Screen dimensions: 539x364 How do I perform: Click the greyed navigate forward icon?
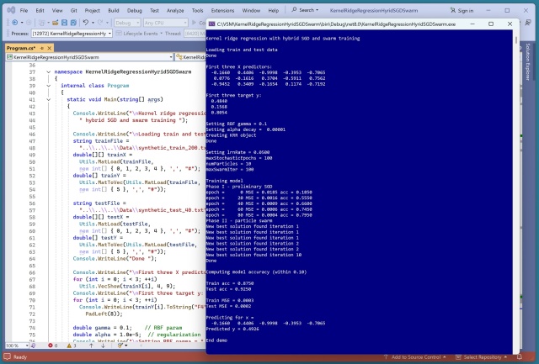tap(29, 23)
